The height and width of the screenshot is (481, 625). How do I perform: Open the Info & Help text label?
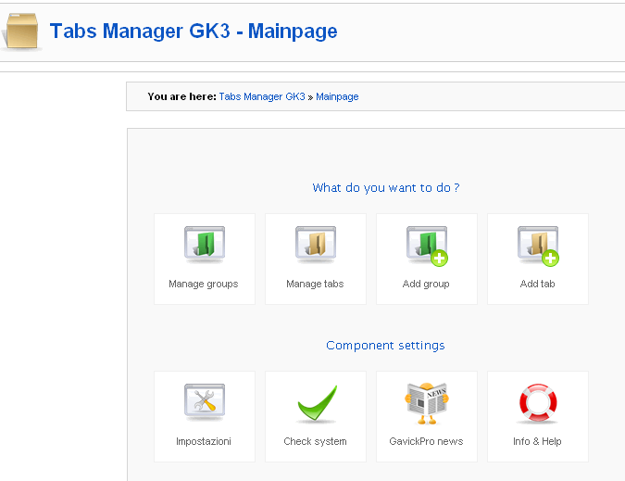tap(537, 441)
